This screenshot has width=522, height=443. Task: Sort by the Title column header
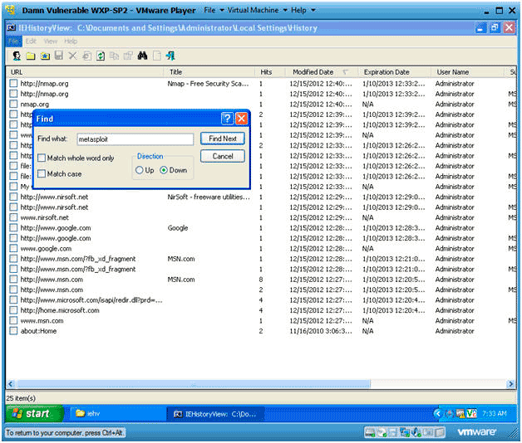[209, 72]
